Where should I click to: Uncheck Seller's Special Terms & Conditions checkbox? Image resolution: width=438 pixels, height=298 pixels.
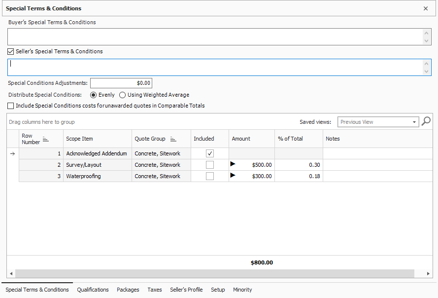11,51
